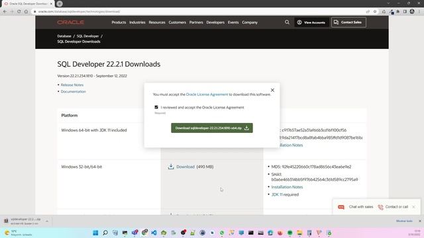Screen dimensions: 424x238
Task: Click the browser back button
Action: coord(5,12)
